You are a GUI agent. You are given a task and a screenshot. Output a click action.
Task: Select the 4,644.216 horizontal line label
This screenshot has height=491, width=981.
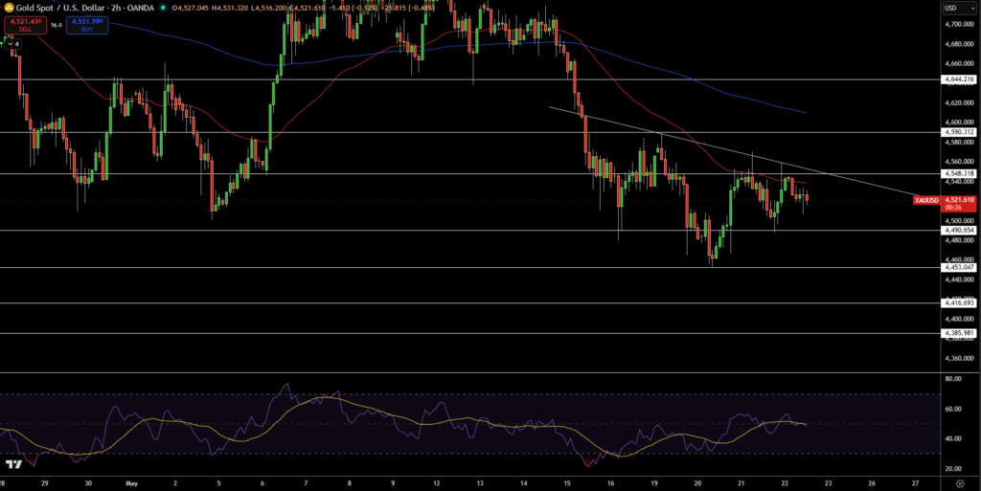[x=958, y=79]
